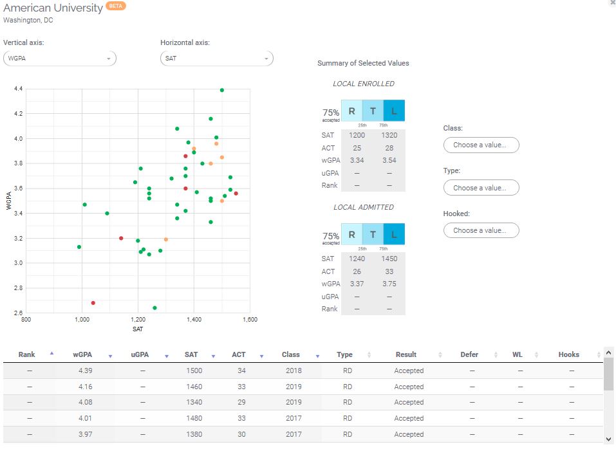Click the sort arrow next to ACT header
The image size is (616, 449).
(x=261, y=356)
